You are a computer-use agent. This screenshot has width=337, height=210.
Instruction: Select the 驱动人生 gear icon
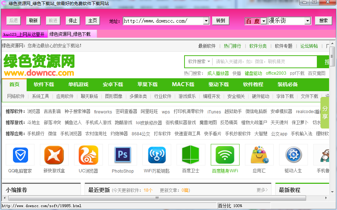pos(293,155)
